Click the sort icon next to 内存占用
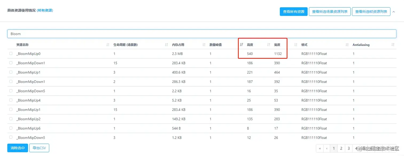This screenshot has height=156, width=404. (205, 45)
